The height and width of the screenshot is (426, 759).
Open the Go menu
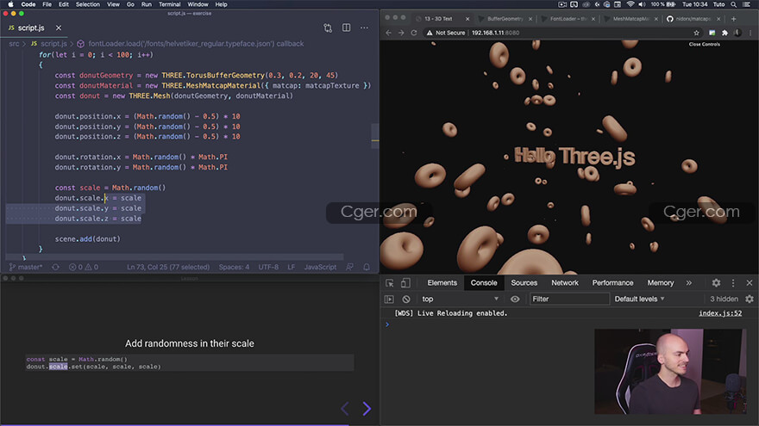tap(130, 4)
